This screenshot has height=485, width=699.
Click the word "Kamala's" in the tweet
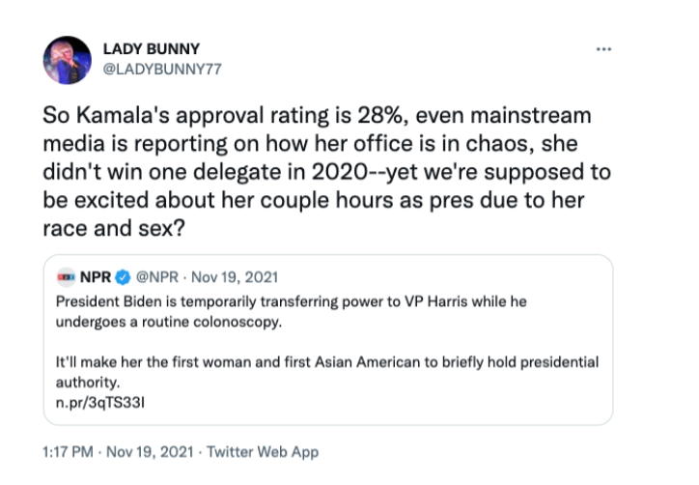pyautogui.click(x=123, y=116)
